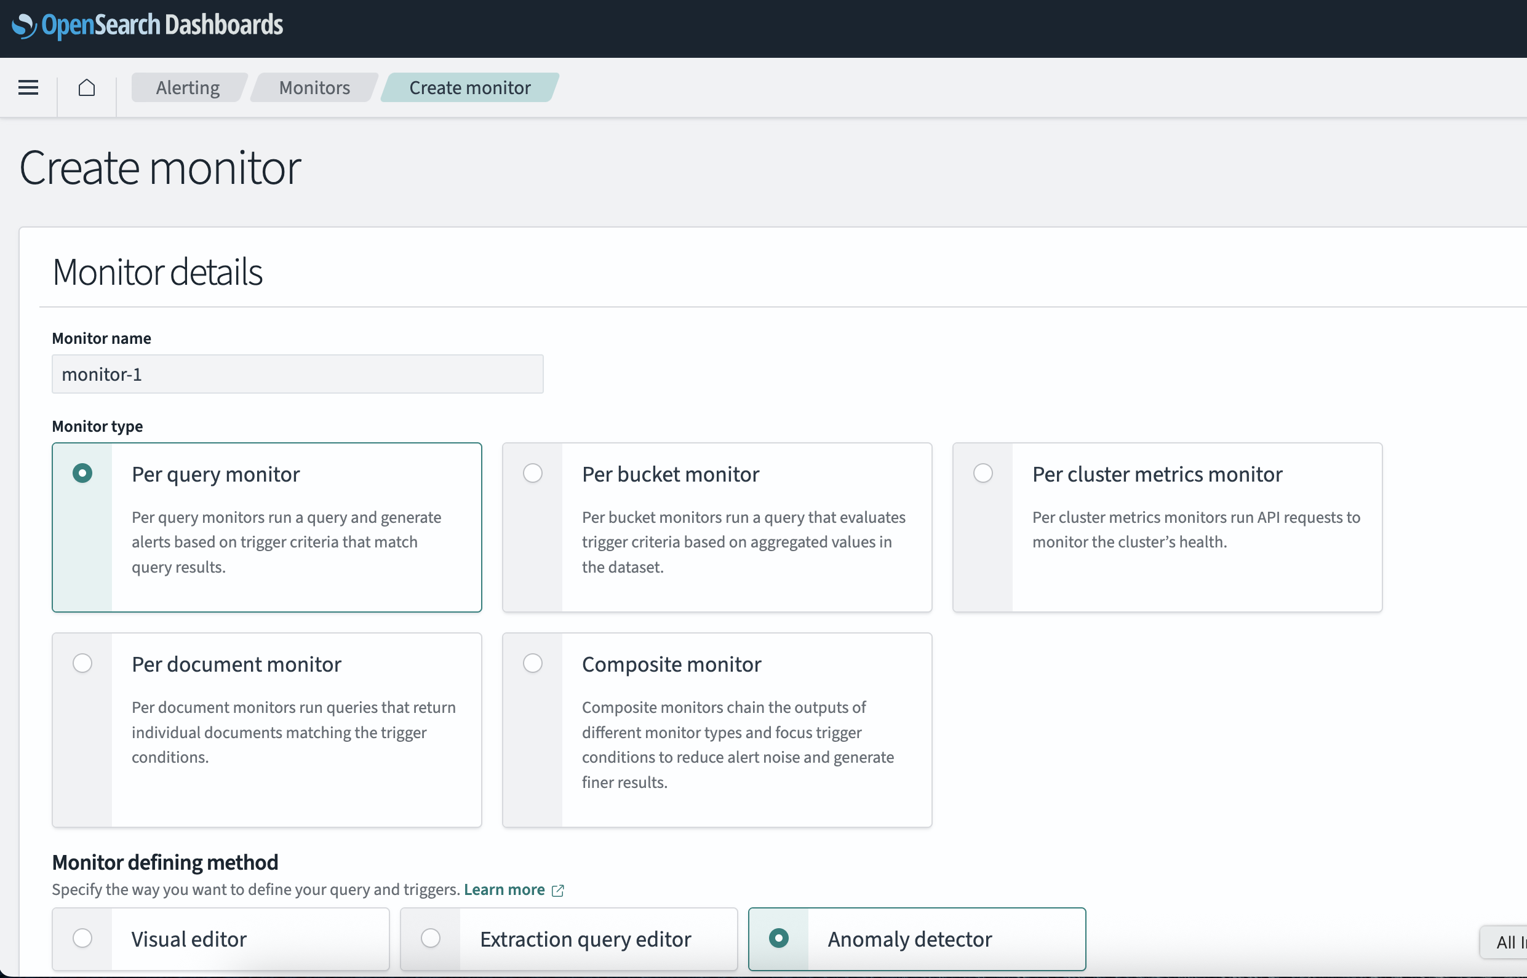Select the Extraction query editor method
Screen dimensions: 1527x978
431,938
